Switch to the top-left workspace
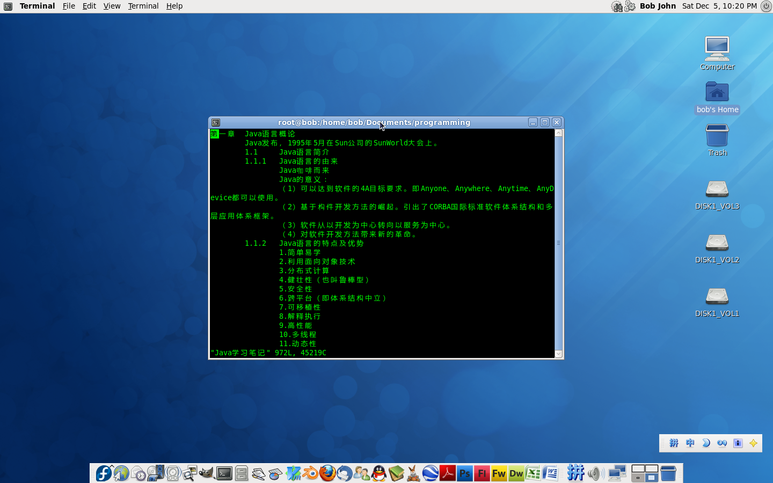The height and width of the screenshot is (483, 773). pyautogui.click(x=638, y=469)
